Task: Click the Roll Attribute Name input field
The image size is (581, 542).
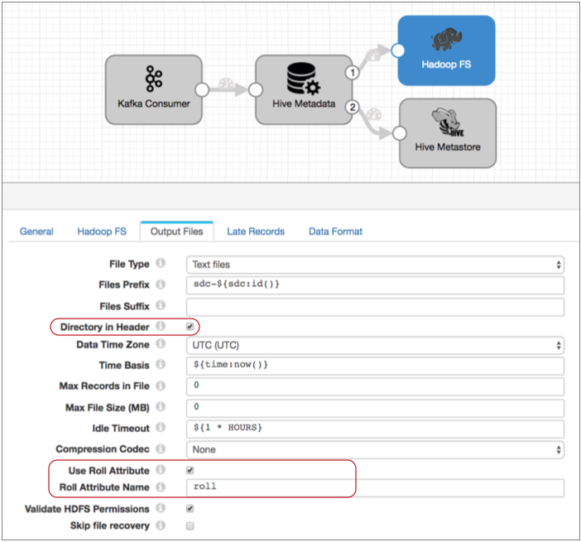Action: point(375,487)
